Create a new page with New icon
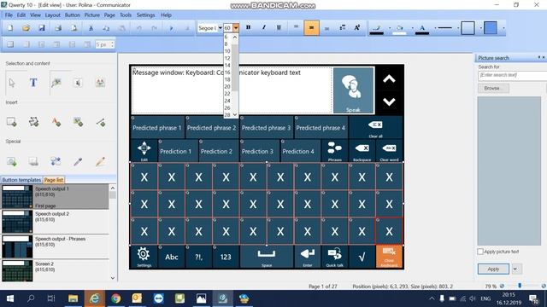547x307 pixels. click(10, 28)
